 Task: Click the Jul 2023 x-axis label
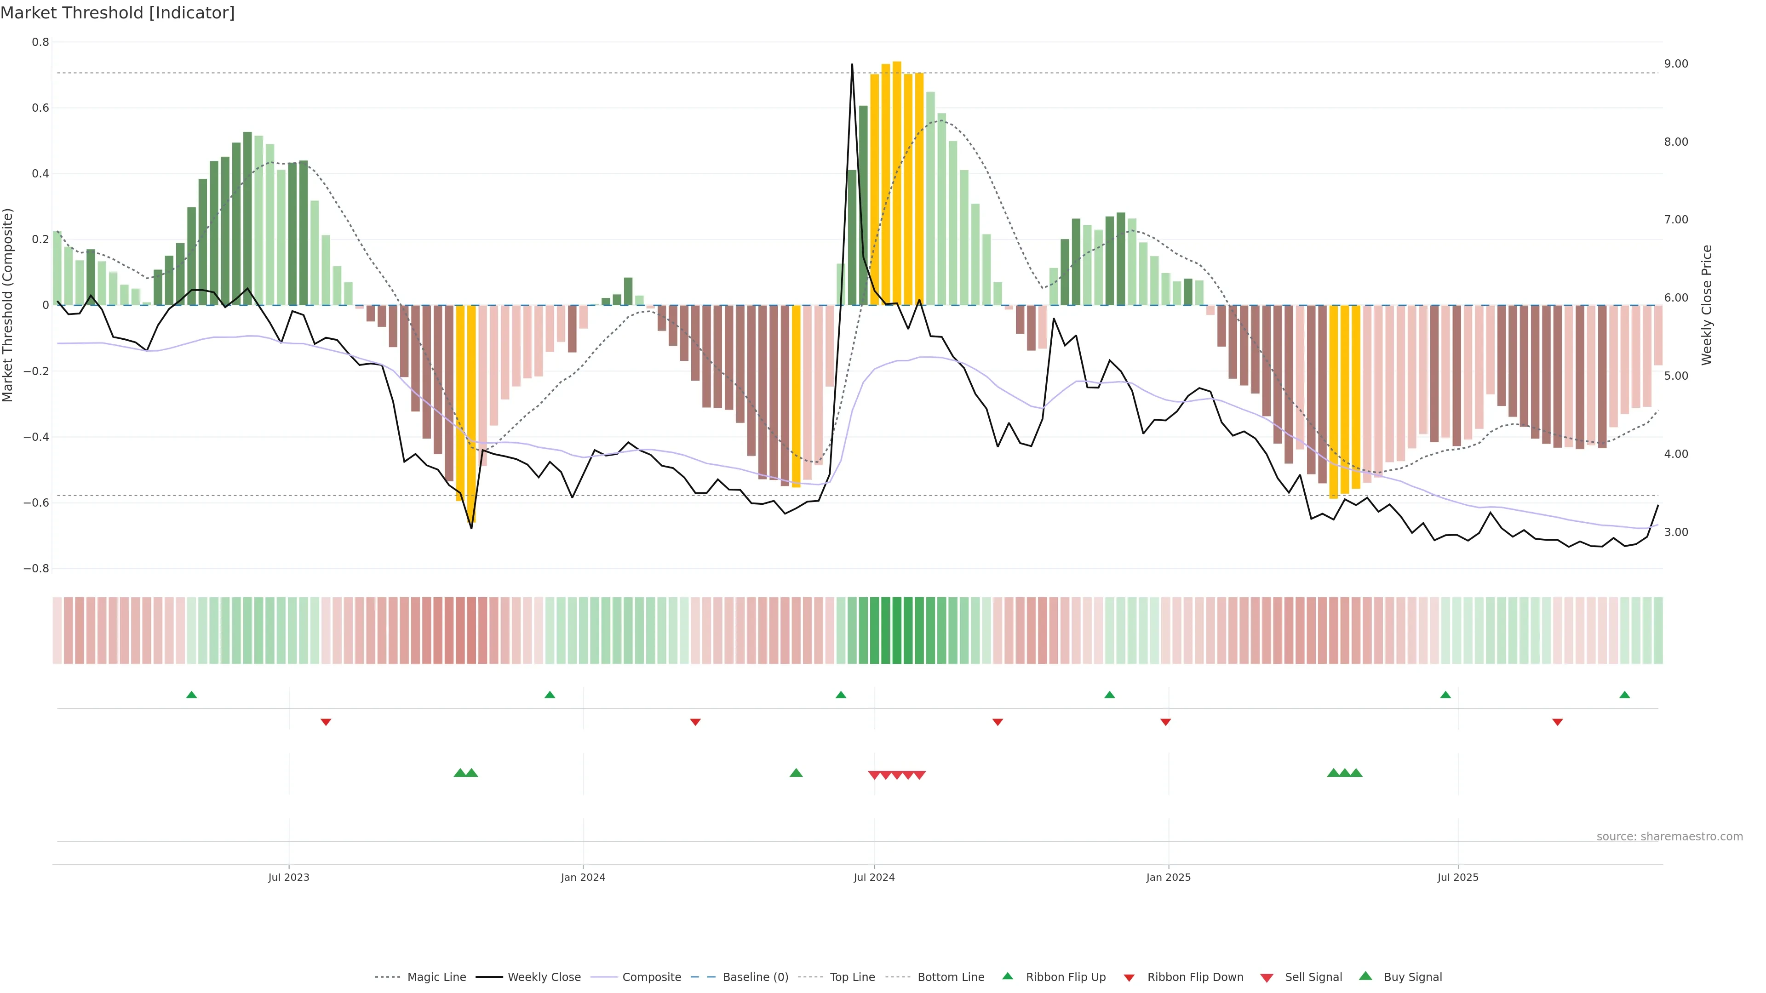(x=289, y=877)
